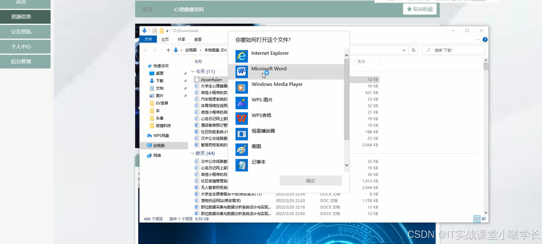Open the recent locations dropdown arrow
Viewport: 542px width, 244px height.
pos(162,50)
